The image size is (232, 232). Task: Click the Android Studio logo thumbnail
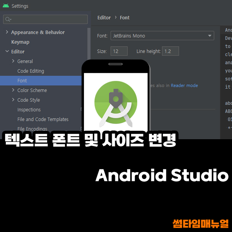(116, 104)
